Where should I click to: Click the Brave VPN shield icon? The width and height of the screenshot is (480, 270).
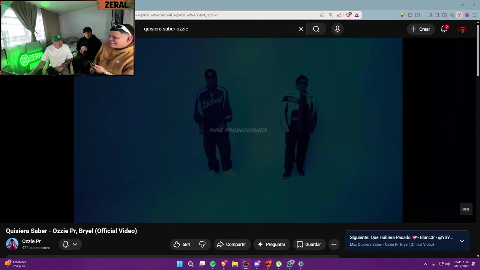[x=459, y=15]
